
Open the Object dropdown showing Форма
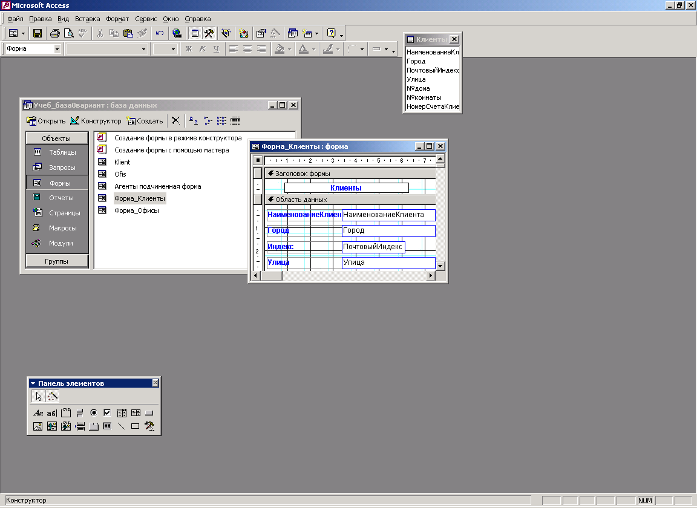[x=57, y=49]
